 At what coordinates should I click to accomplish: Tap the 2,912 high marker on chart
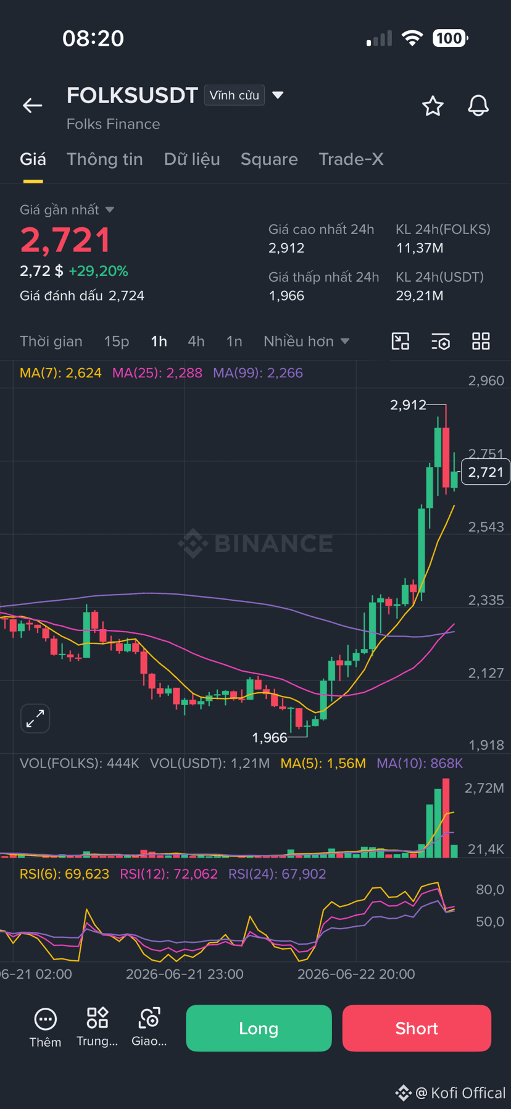tap(408, 405)
